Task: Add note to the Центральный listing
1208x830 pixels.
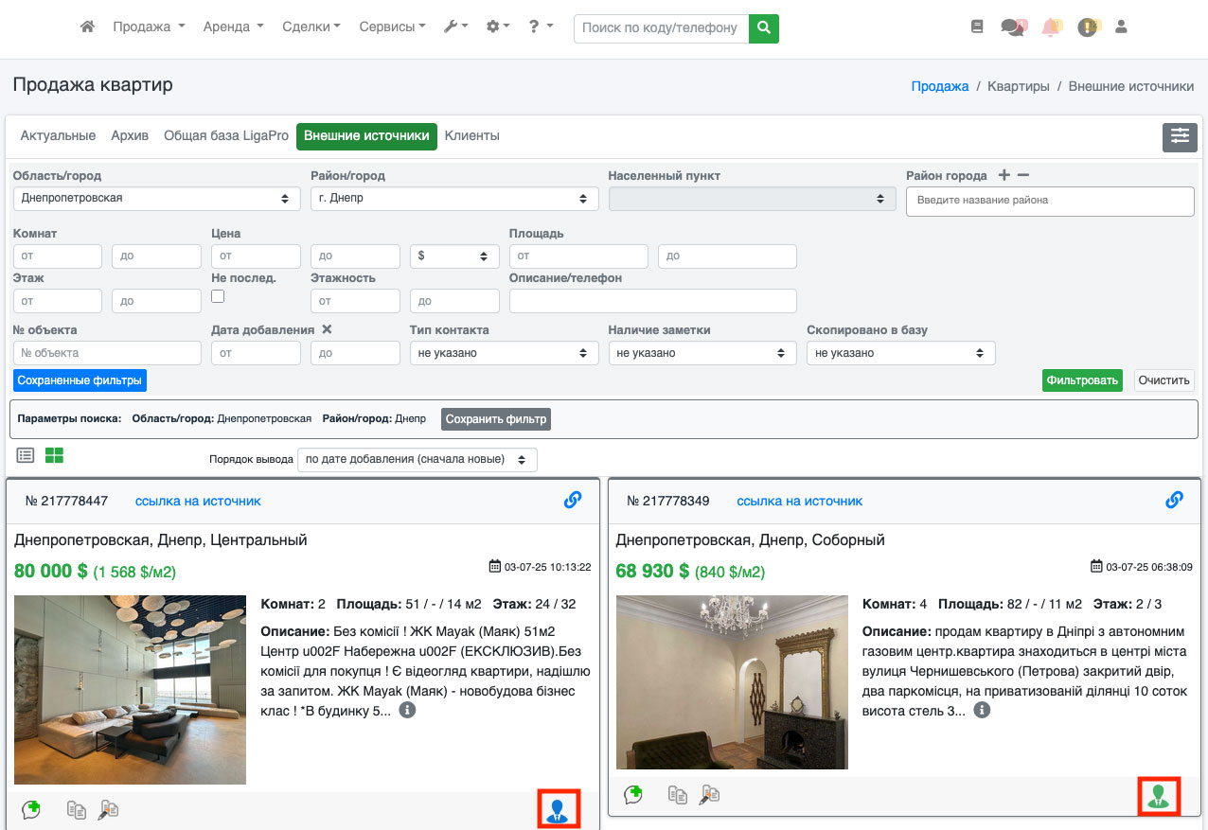Action: 31,809
